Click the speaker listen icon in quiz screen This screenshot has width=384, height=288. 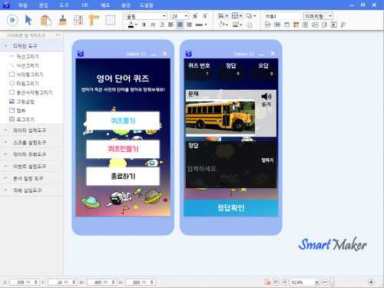tap(266, 97)
